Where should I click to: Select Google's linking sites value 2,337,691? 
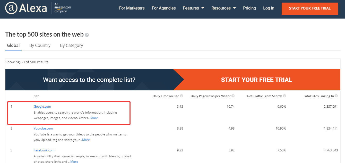point(331,107)
